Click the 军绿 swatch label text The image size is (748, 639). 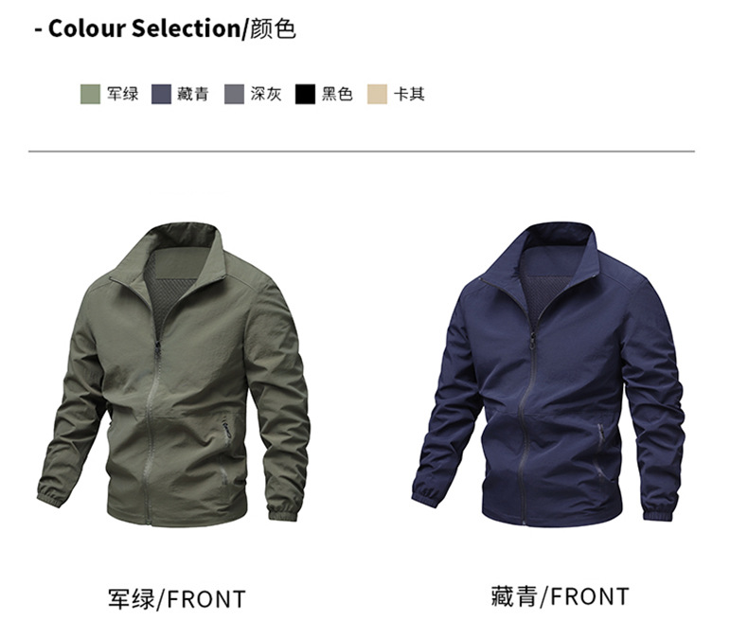(x=122, y=94)
